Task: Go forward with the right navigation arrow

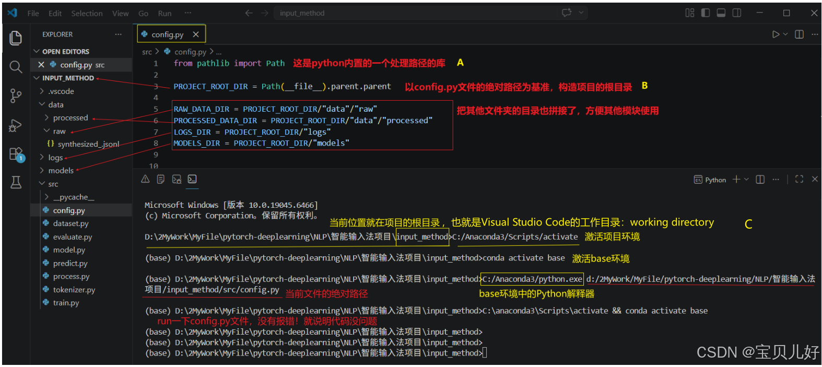Action: (264, 13)
